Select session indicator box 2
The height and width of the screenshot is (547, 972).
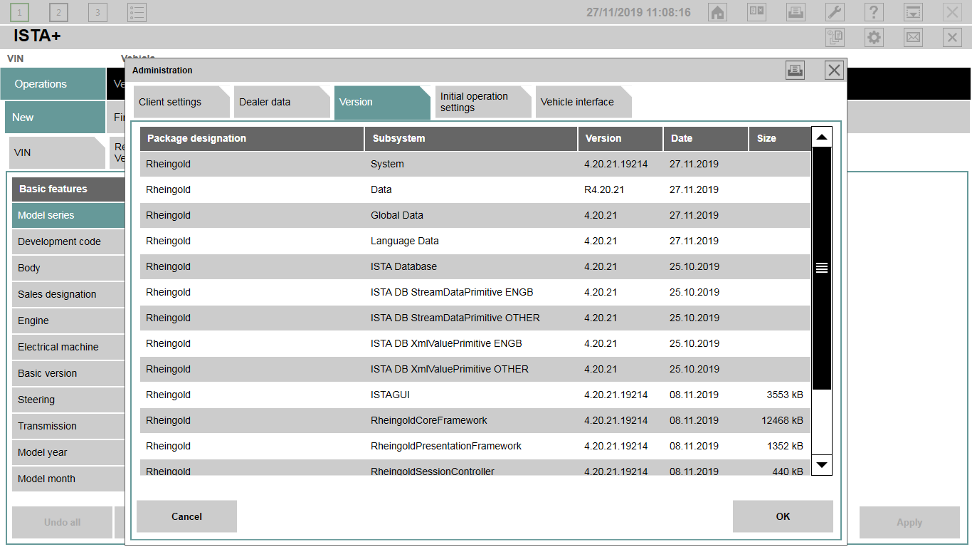tap(58, 12)
